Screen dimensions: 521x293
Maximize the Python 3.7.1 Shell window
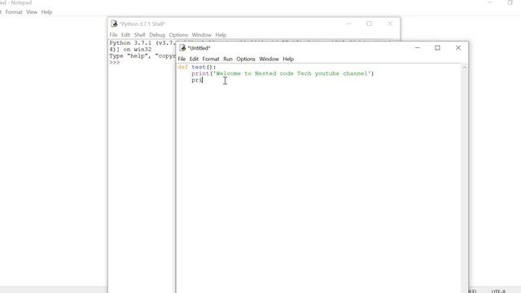click(369, 24)
